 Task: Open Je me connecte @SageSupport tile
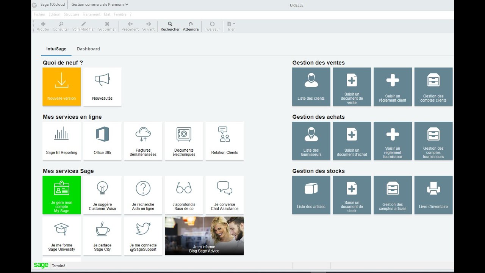click(143, 235)
